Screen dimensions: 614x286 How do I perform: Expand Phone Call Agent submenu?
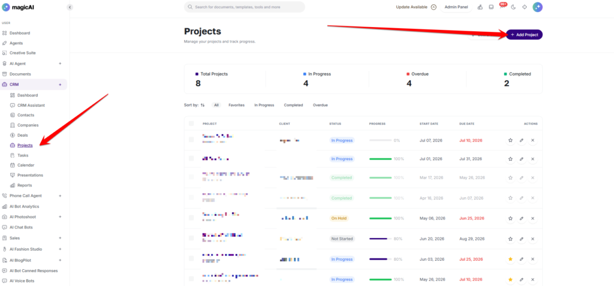coord(60,195)
